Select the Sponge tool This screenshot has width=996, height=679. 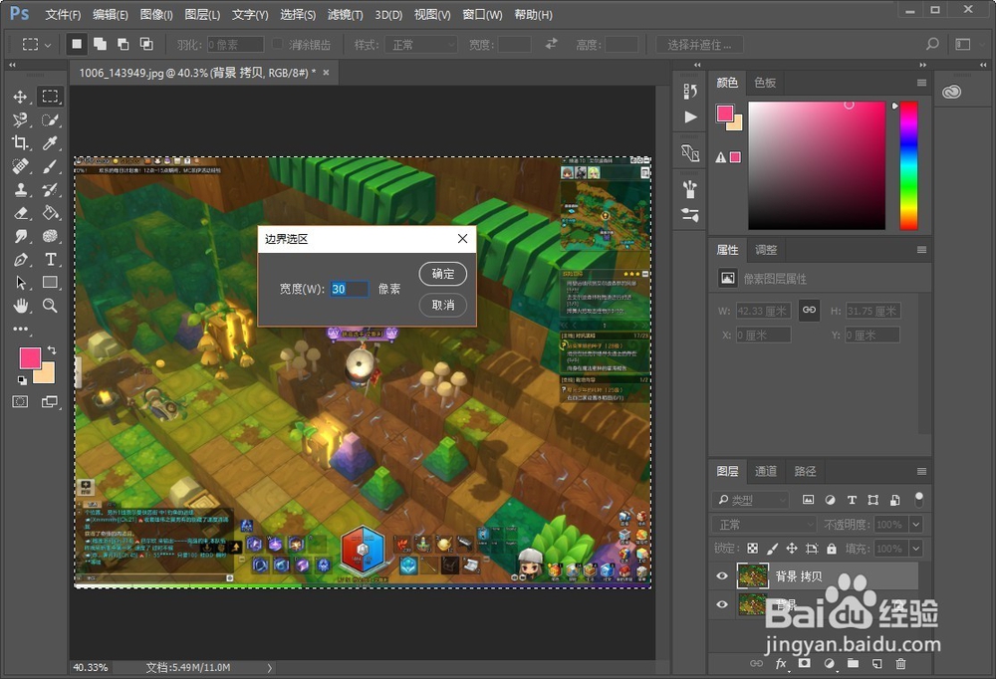click(x=50, y=236)
